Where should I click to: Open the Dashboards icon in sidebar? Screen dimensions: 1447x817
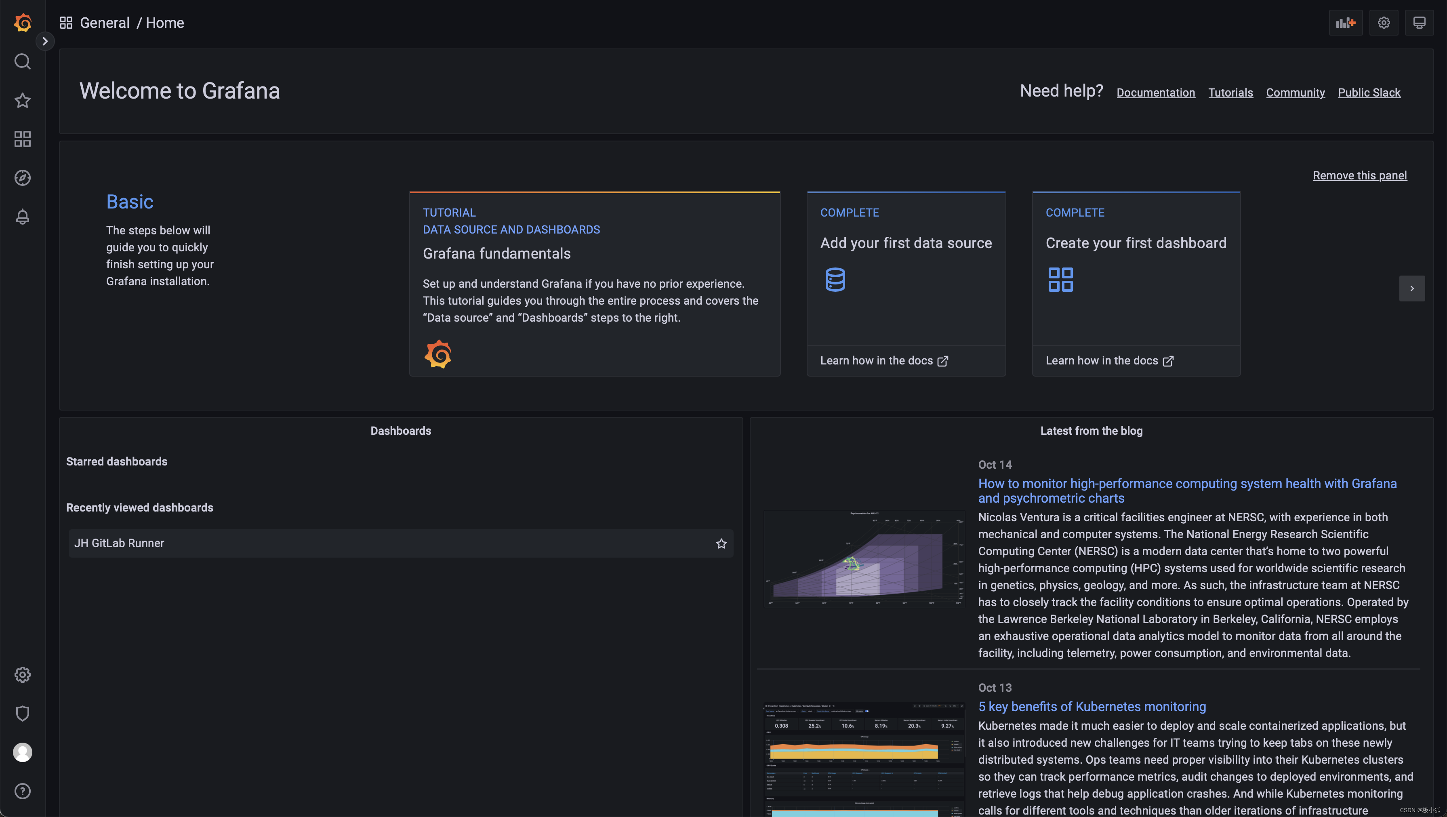23,139
